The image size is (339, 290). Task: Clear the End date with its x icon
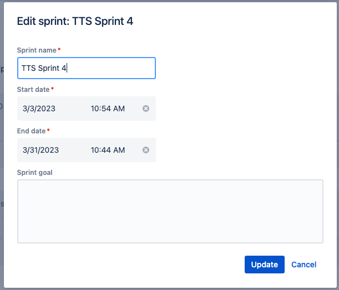[146, 150]
